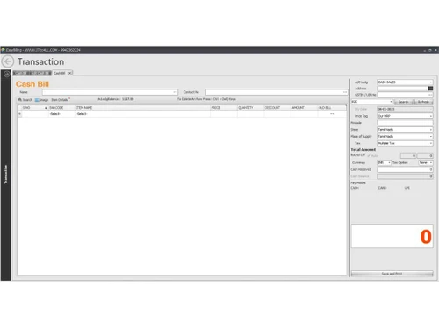Switch to the Cash Bill tab
The width and height of the screenshot is (439, 329).
[x=60, y=73]
